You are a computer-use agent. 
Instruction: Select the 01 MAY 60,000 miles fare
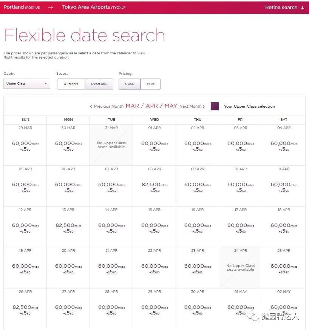pyautogui.click(x=241, y=308)
